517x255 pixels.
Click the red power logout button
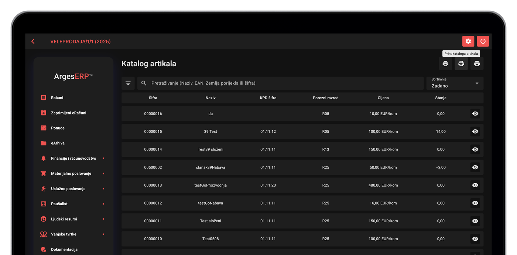pos(483,41)
